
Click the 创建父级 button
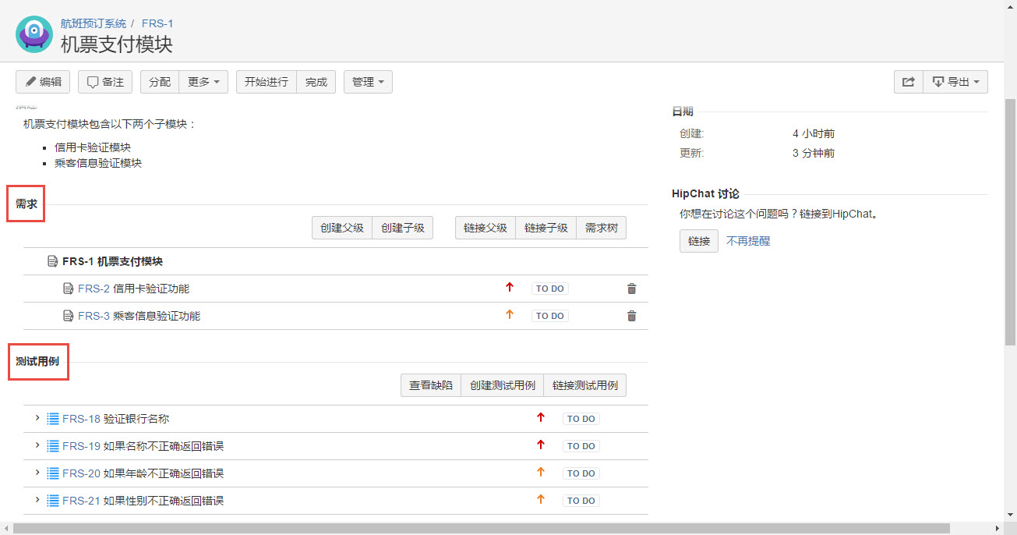pyautogui.click(x=342, y=228)
